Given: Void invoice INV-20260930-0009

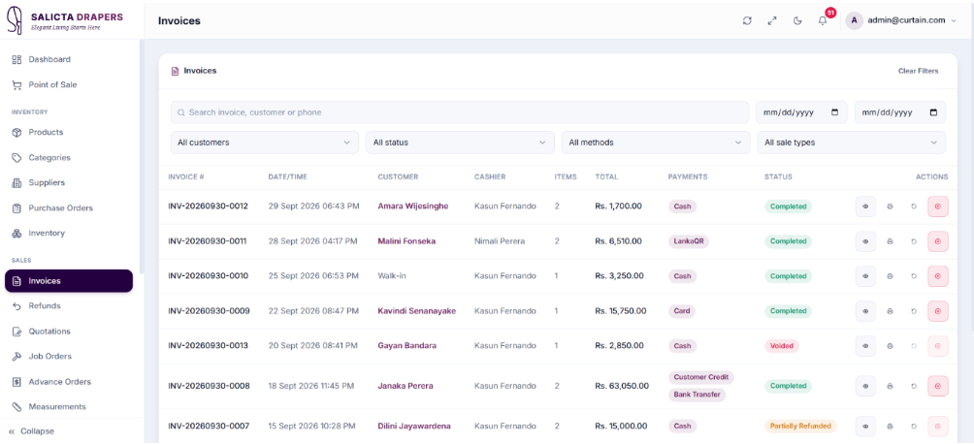Looking at the screenshot, I should pyautogui.click(x=938, y=311).
